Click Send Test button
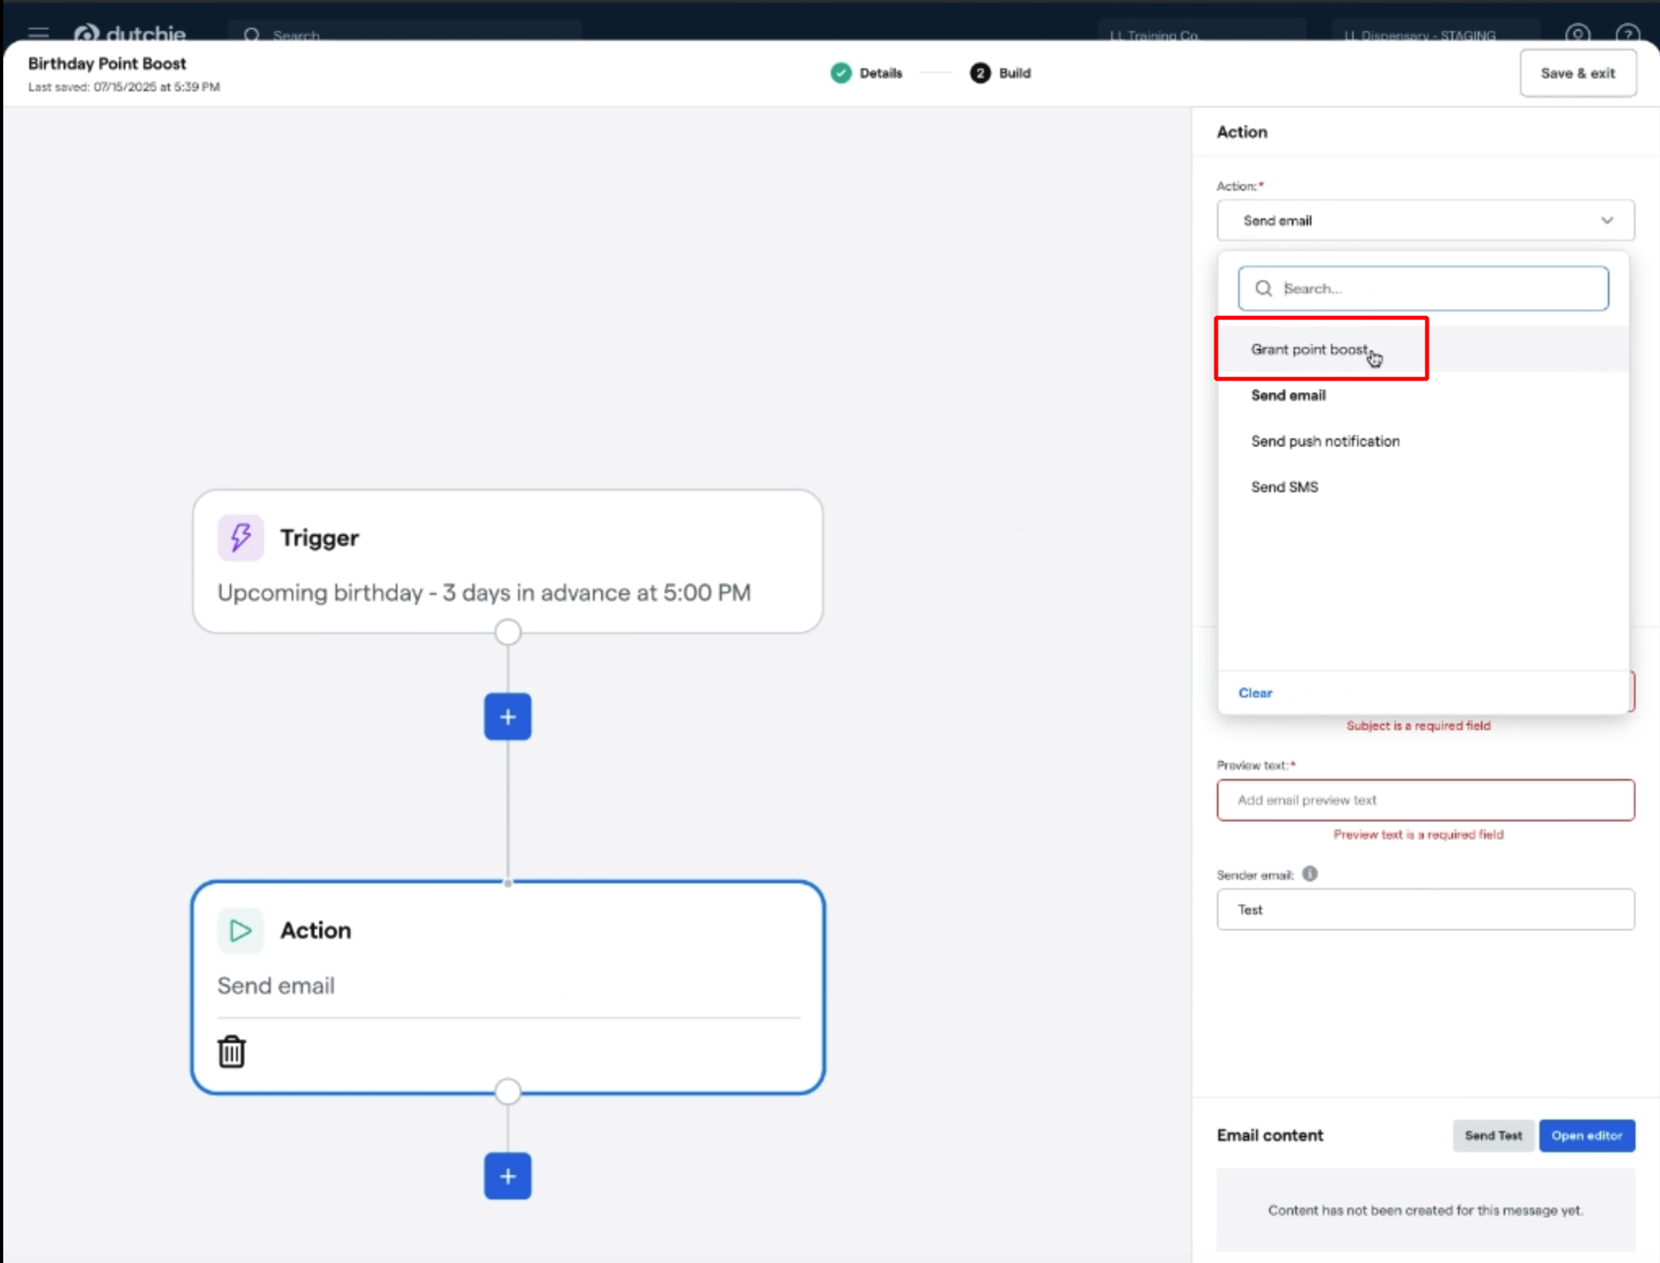Viewport: 1660px width, 1263px height. coord(1493,1135)
